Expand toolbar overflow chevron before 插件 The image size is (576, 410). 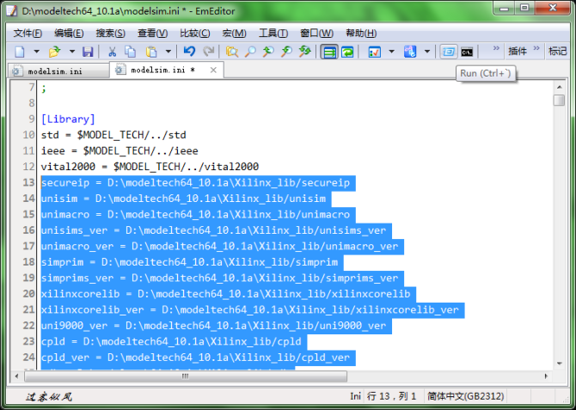(x=496, y=48)
